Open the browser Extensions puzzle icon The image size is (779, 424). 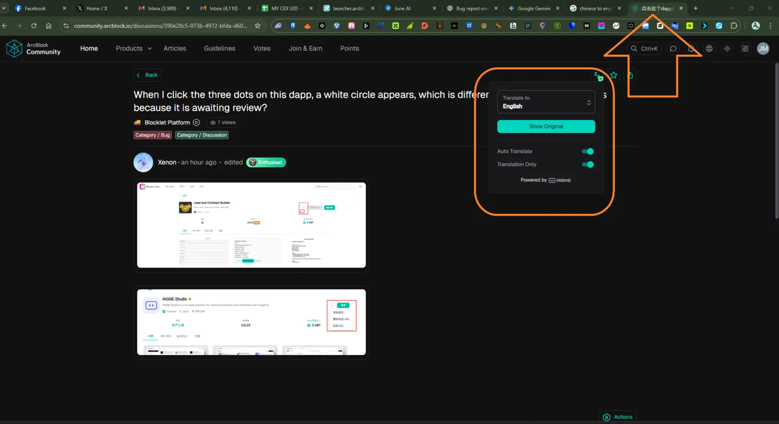[734, 26]
